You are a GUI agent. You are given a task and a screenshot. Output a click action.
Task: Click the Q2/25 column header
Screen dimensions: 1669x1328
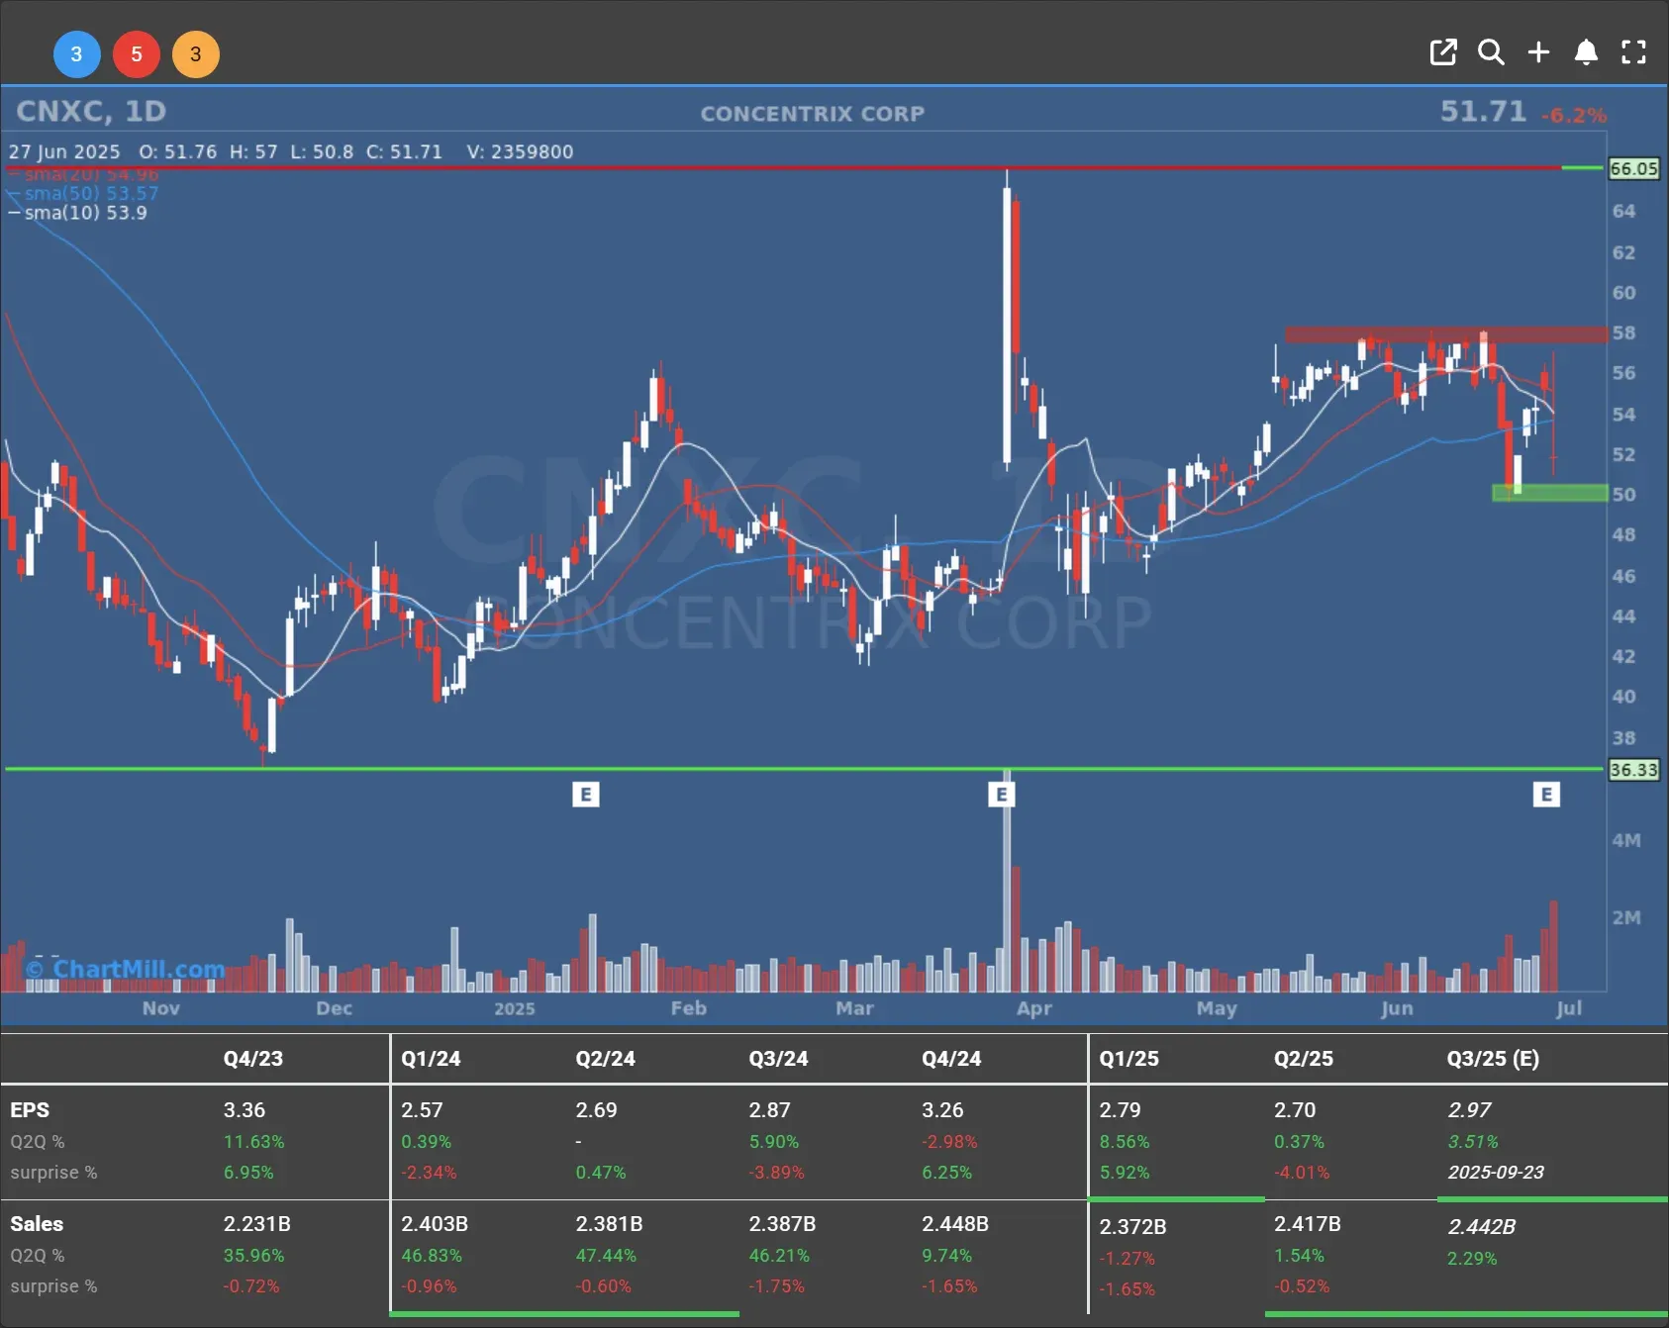pos(1304,1059)
